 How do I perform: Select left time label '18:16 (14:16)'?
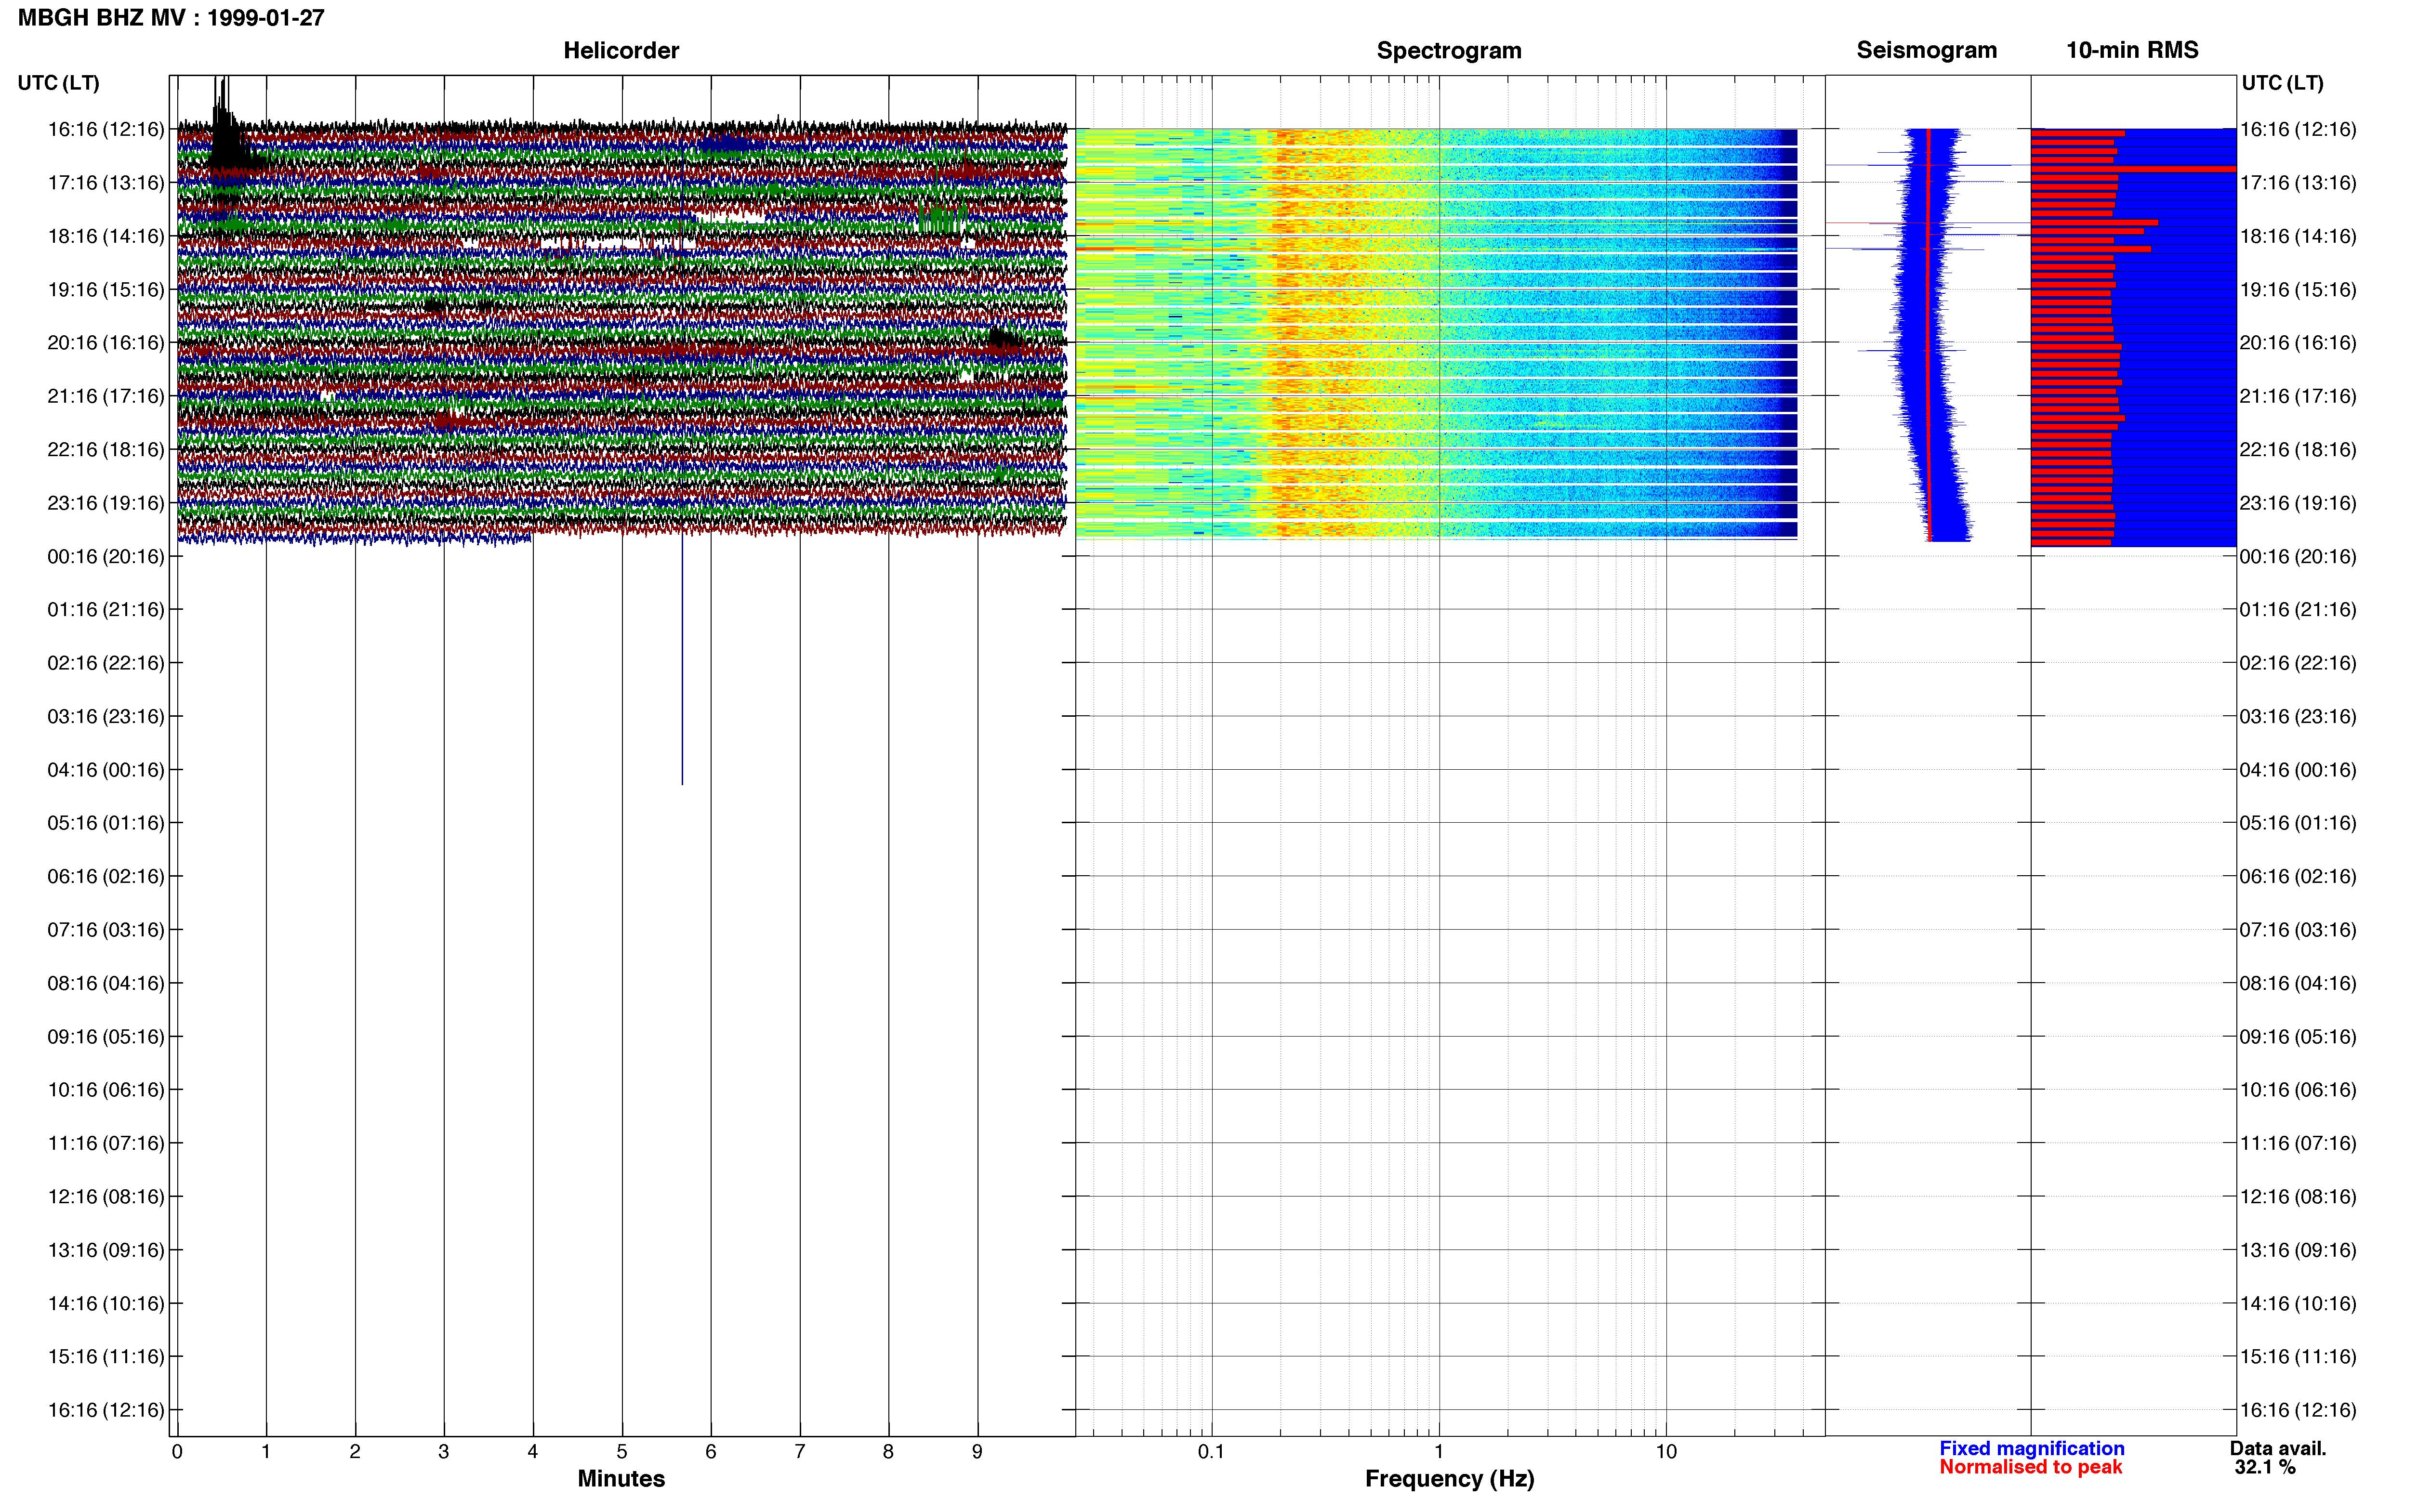106,236
